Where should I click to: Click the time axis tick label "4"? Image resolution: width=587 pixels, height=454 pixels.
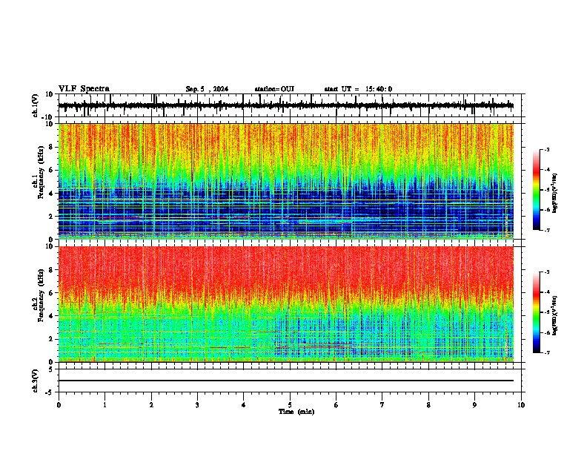[244, 405]
